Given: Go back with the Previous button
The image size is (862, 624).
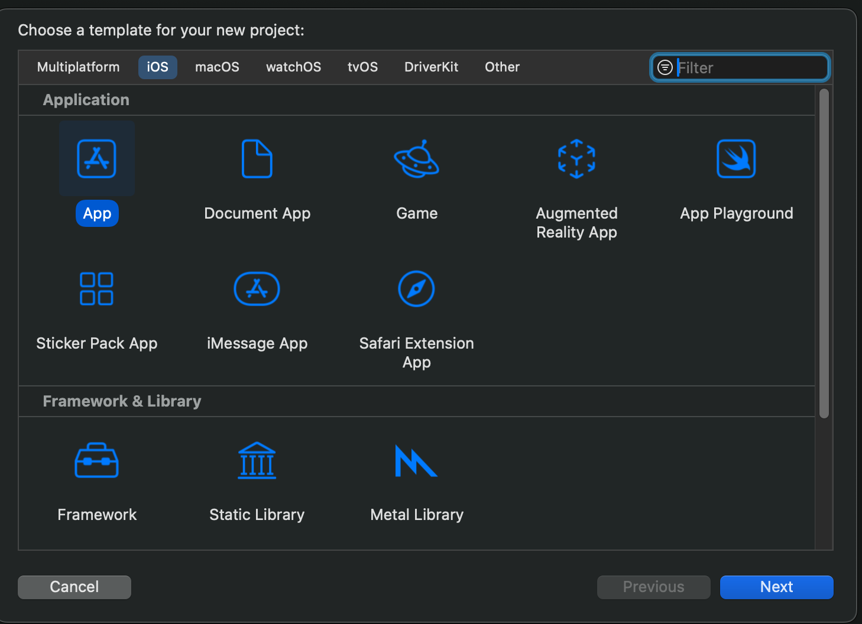Looking at the screenshot, I should (654, 587).
